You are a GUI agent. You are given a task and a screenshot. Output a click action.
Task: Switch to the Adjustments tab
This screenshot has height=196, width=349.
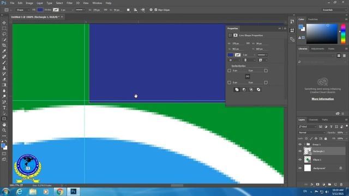coord(317,48)
